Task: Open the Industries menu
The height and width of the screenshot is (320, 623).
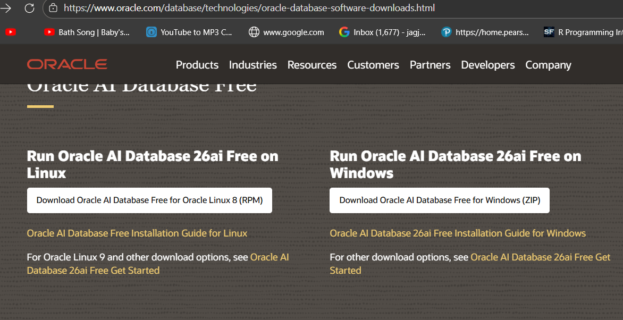Action: click(252, 65)
